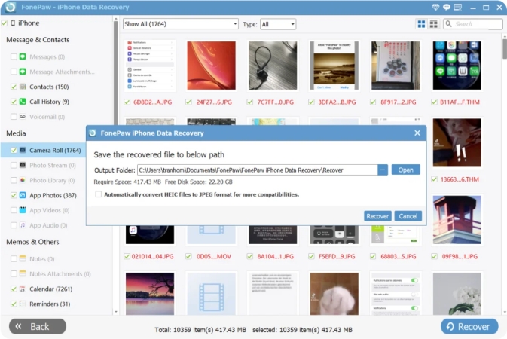The image size is (507, 339).
Task: Click the Messages green icon
Action: [23, 56]
